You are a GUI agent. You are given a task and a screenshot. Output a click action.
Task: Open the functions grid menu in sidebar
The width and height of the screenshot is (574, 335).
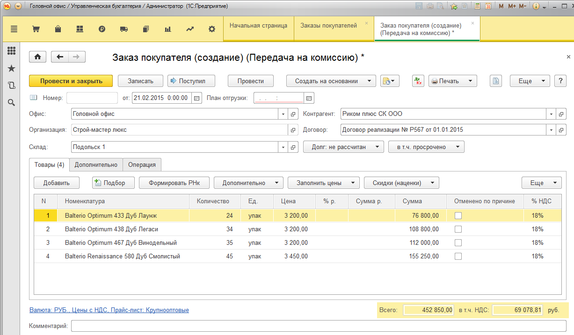tap(12, 51)
